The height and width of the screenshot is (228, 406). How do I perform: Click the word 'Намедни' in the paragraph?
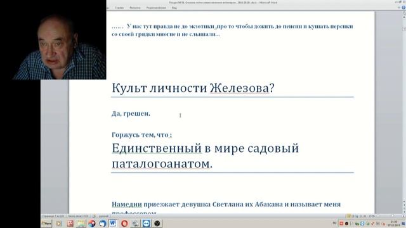tap(127, 204)
